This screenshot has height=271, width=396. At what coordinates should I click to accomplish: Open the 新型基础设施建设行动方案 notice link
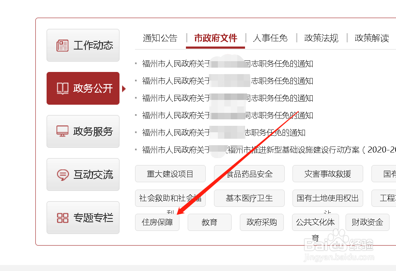pos(269,150)
